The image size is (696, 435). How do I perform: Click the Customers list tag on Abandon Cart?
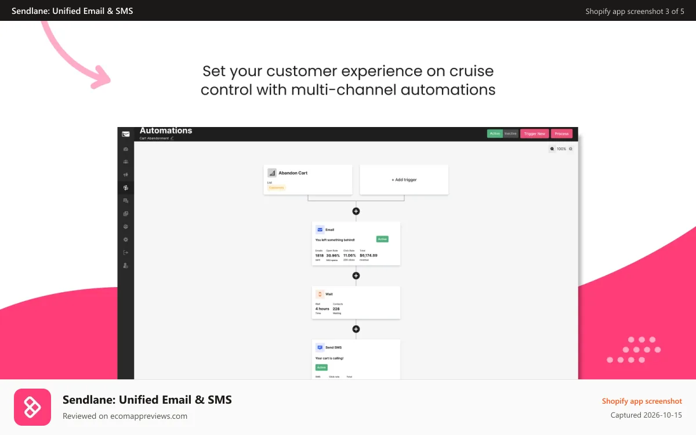coord(277,187)
